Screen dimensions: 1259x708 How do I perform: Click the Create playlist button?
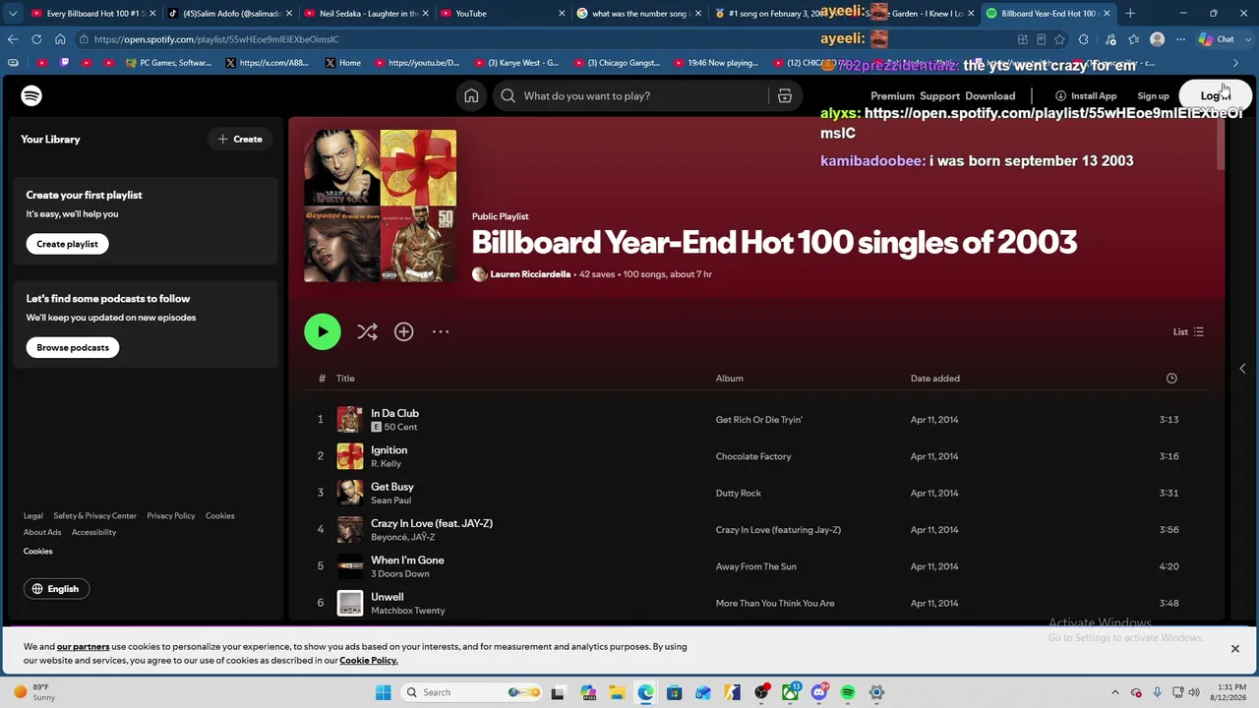click(68, 244)
